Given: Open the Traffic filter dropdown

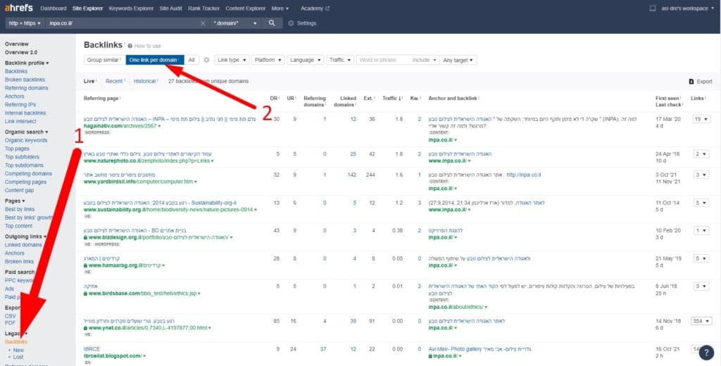Looking at the screenshot, I should coord(340,60).
